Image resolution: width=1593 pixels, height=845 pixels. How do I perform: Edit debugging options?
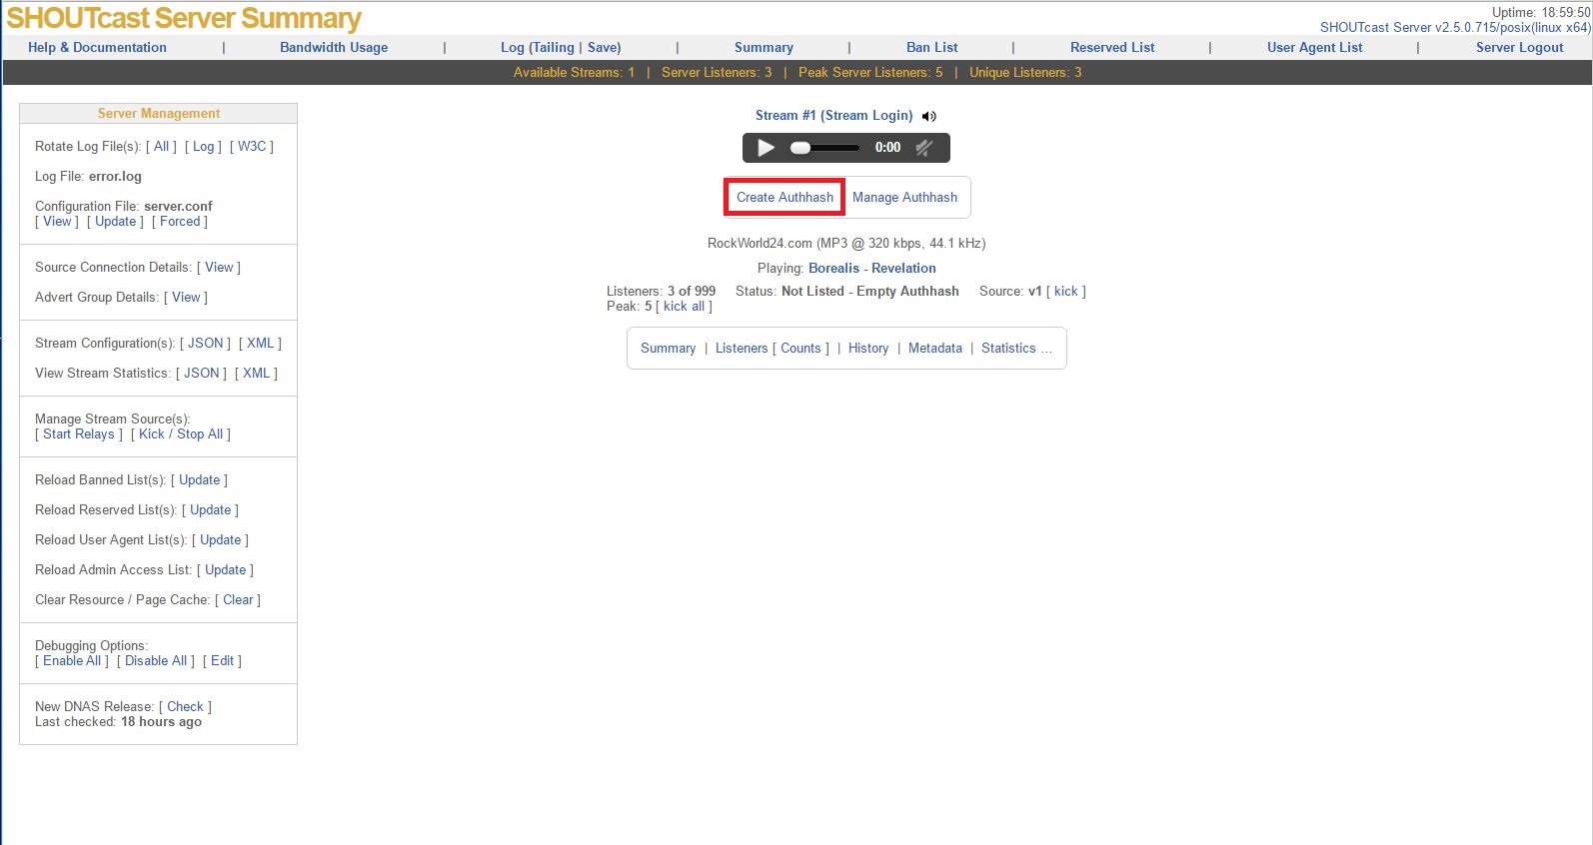pos(222,660)
